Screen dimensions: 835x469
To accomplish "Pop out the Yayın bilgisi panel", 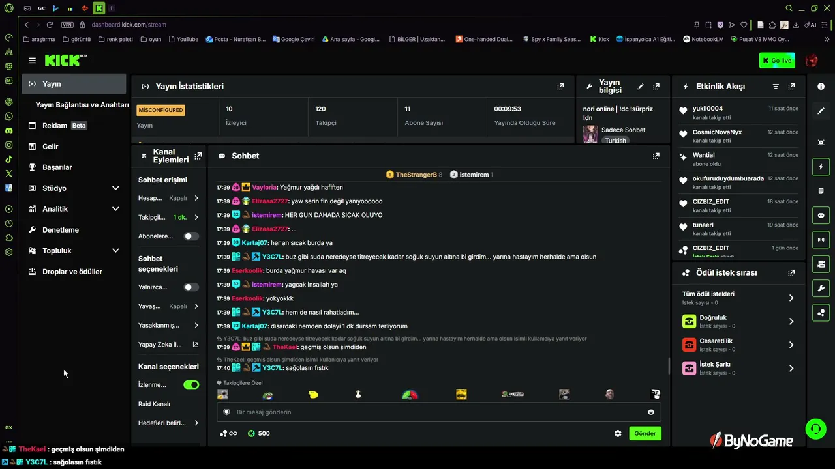I will coord(656,86).
